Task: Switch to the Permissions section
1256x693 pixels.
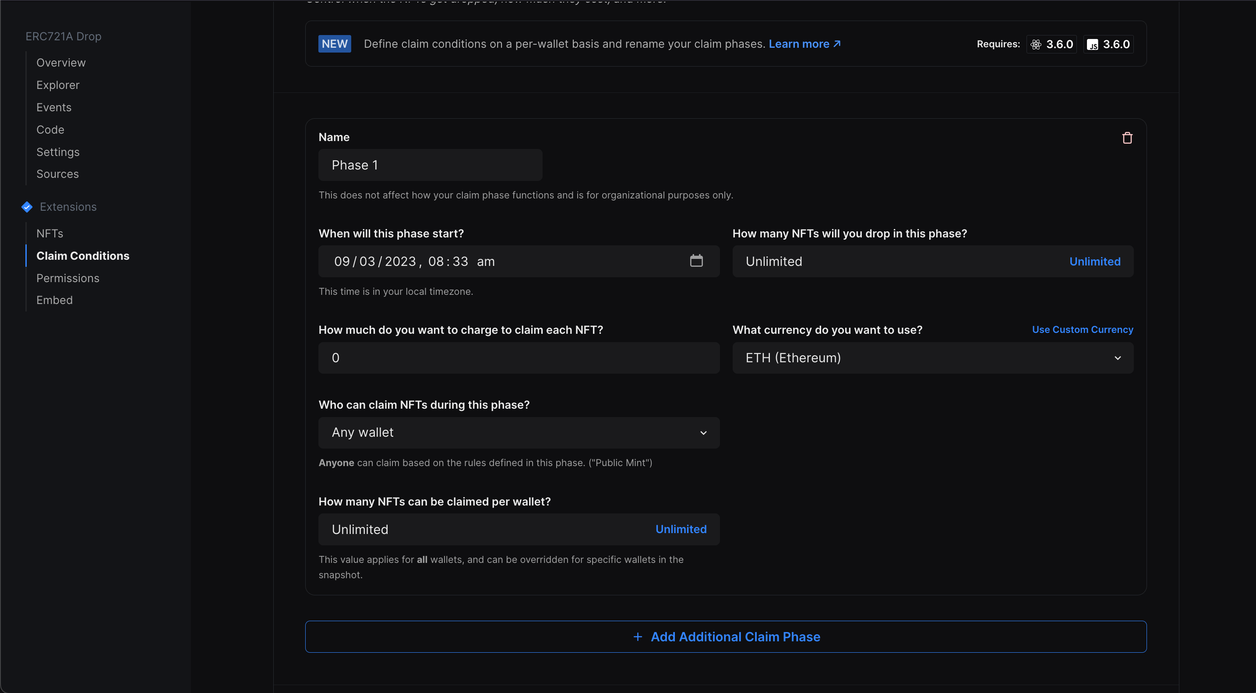Action: point(67,277)
